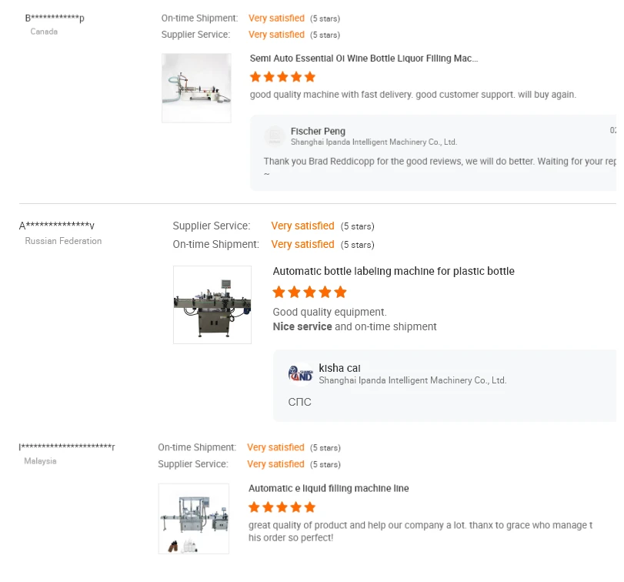Click the Malaysia reviewer's masked username
624x582 pixels.
click(67, 447)
